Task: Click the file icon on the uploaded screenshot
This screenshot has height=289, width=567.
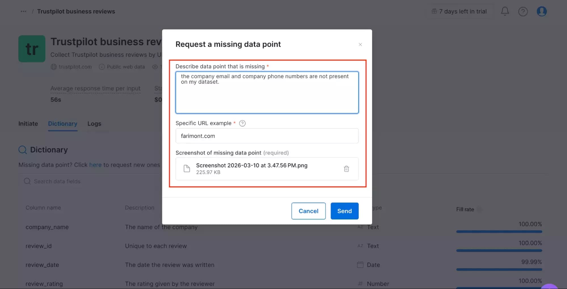Action: pyautogui.click(x=187, y=168)
